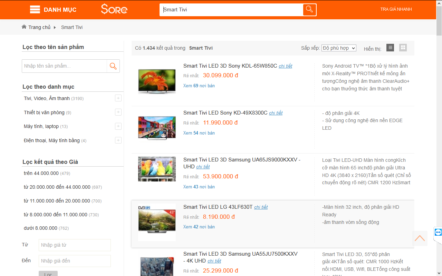Go to the Sore logo homepage
442x276 pixels.
point(114,9)
